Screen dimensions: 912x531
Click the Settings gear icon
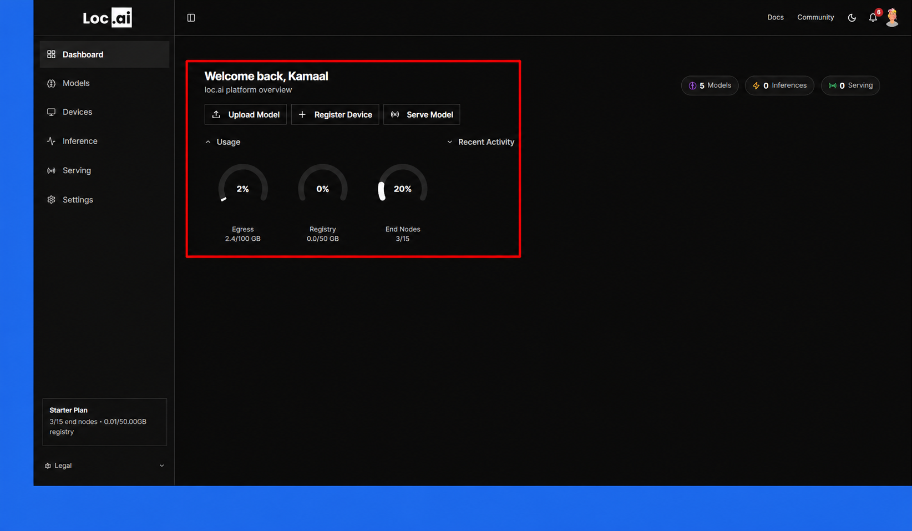coord(51,200)
